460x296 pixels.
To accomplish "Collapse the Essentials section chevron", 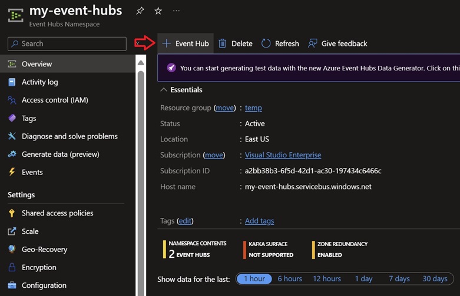I will tap(164, 89).
